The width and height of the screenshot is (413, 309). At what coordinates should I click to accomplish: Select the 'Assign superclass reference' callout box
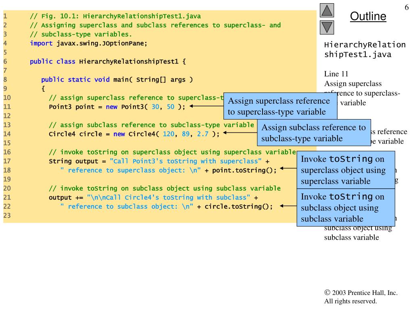280,106
